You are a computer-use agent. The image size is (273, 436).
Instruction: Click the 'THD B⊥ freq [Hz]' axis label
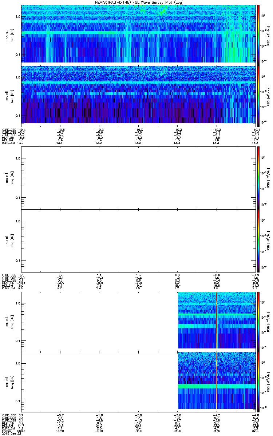tap(9, 178)
